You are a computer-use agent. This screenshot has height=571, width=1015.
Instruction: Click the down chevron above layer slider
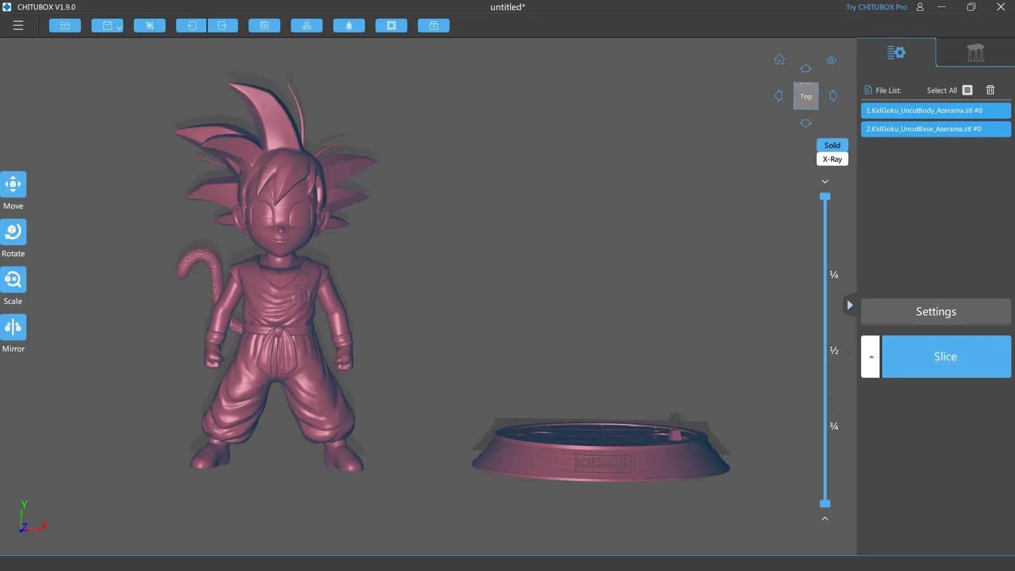825,181
